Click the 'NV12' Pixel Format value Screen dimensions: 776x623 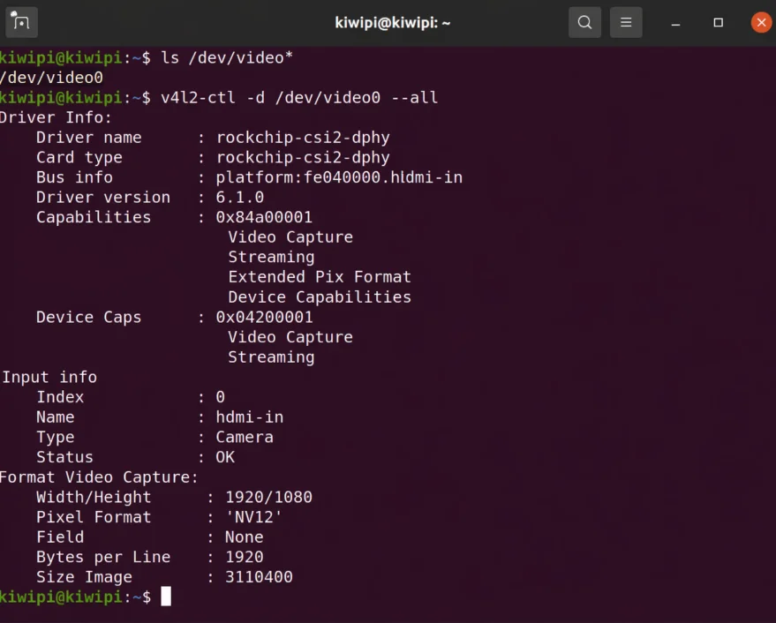pos(254,517)
